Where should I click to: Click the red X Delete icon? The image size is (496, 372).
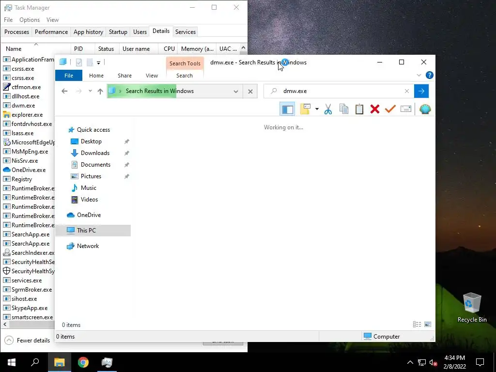(x=375, y=109)
